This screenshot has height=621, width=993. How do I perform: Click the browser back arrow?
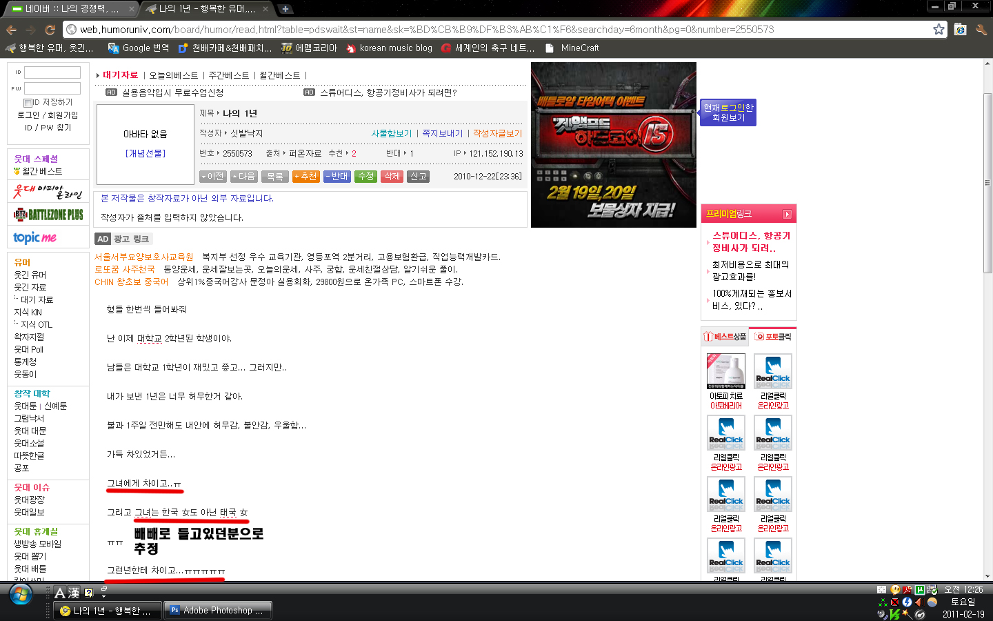(x=11, y=30)
